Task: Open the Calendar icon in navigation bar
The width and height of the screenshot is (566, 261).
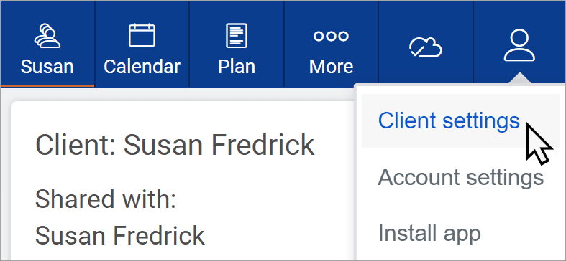Action: pos(142,35)
